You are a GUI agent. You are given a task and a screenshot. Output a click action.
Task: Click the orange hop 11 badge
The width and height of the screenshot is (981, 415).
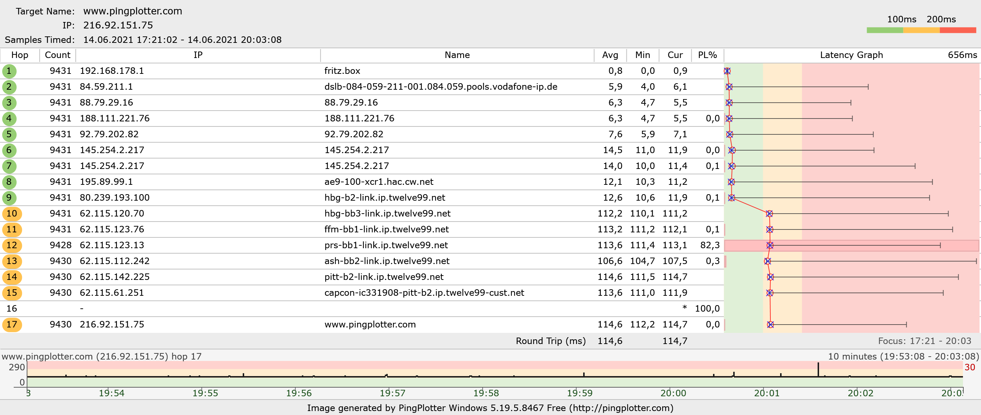[12, 229]
